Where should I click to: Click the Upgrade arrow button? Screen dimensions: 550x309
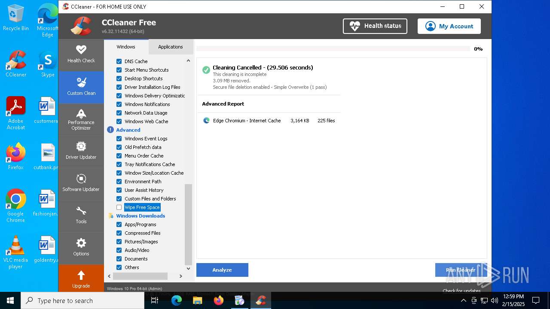(x=81, y=279)
